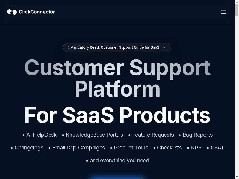Viewport: 239px width, 179px height.
Task: Click the AI HelpDesk feature item
Action: (41, 135)
